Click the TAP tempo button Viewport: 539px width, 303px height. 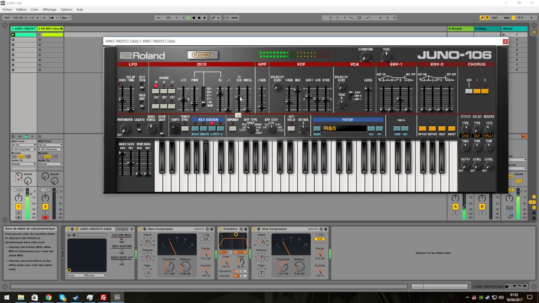7,18
